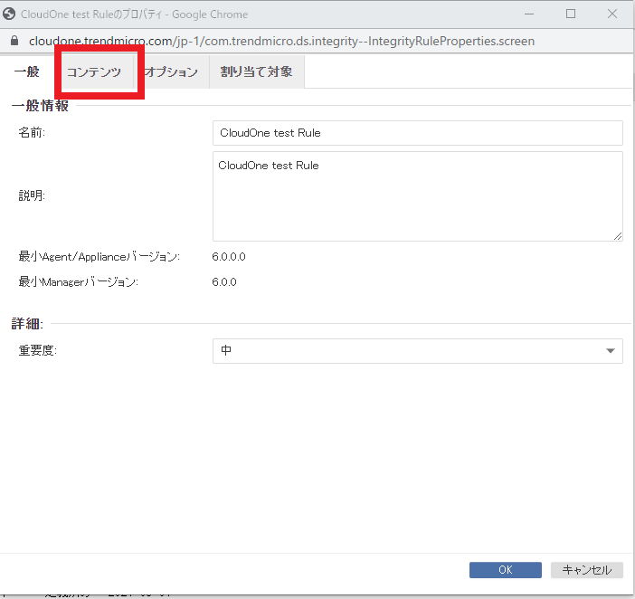Click the 6.0.0.0 Agent version value
Screen dimensions: 635x599
(x=229, y=257)
